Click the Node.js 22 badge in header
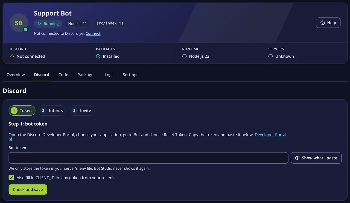 click(x=77, y=24)
